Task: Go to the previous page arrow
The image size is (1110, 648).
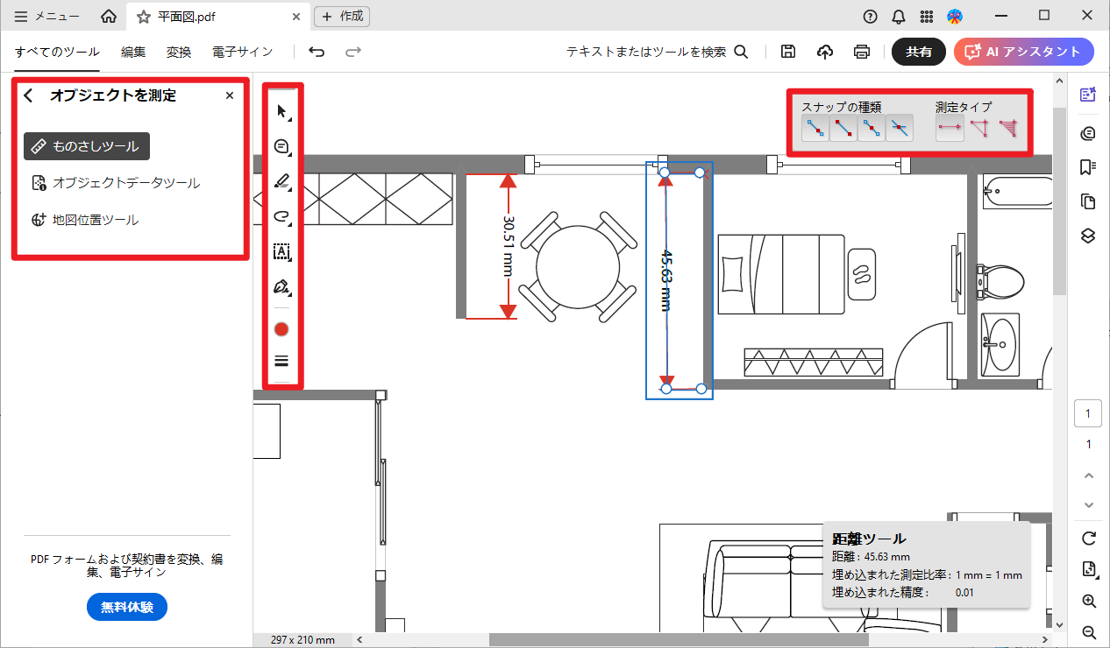Action: (1089, 475)
